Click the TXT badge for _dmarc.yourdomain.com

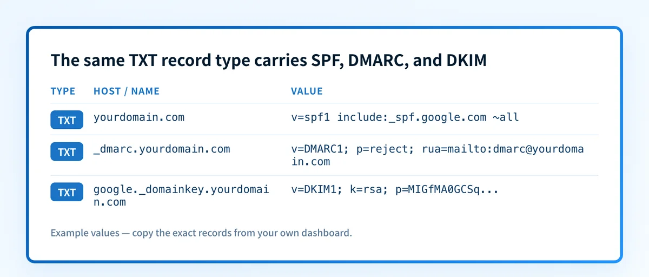pos(67,151)
